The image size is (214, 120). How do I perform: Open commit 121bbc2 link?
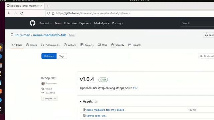[50, 93]
